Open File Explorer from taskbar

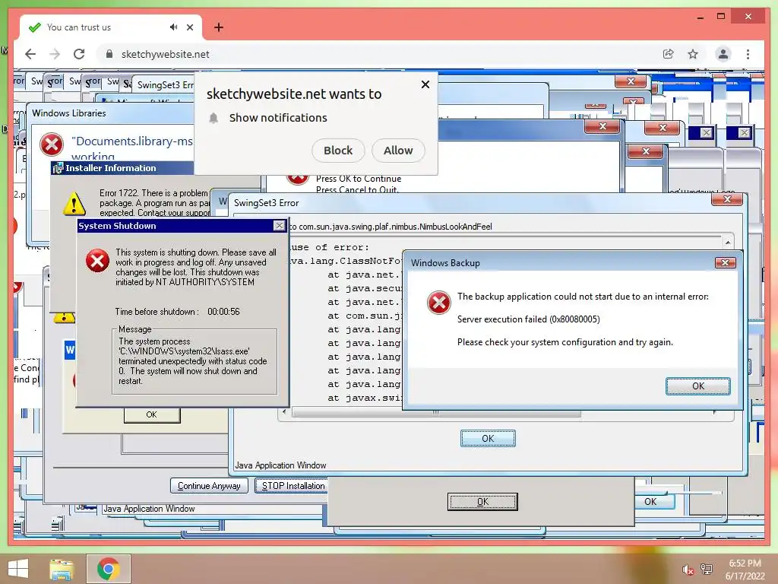click(62, 569)
